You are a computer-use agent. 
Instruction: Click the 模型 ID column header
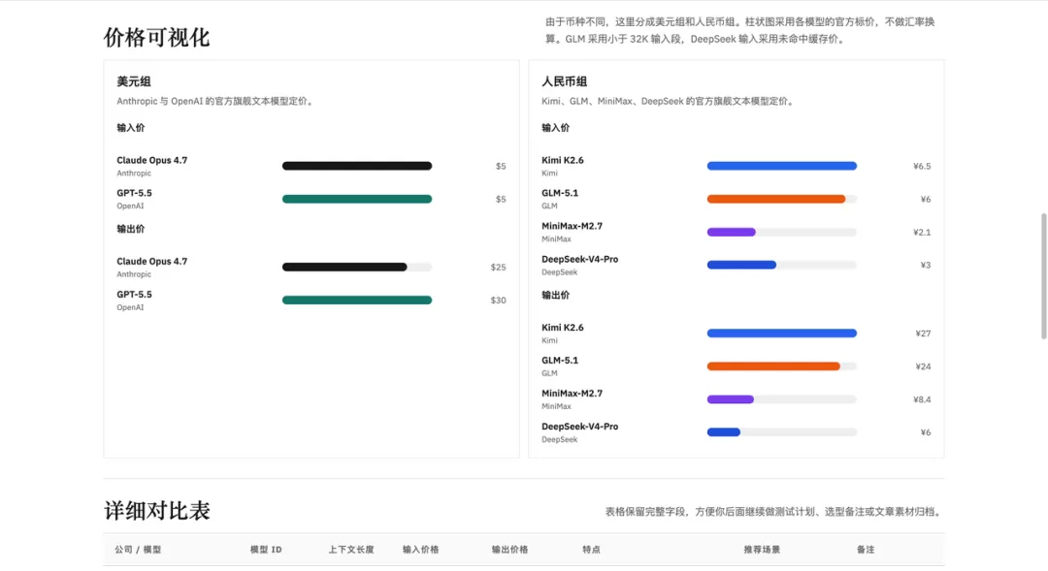pos(266,550)
